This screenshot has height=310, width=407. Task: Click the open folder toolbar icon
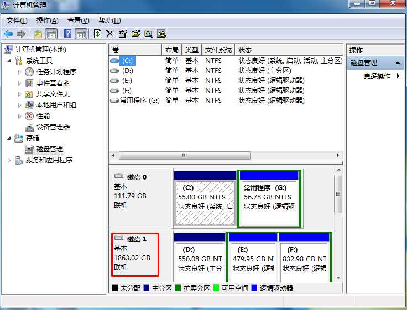point(135,34)
